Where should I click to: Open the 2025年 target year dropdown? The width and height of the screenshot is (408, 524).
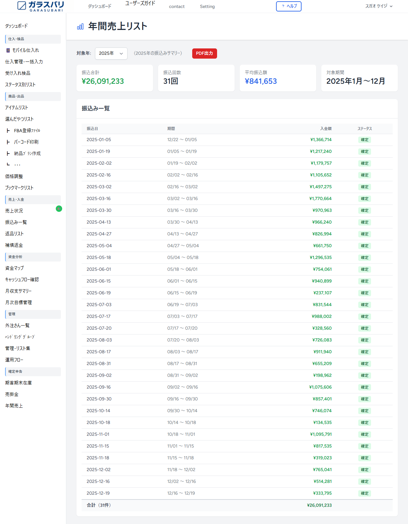pyautogui.click(x=111, y=54)
